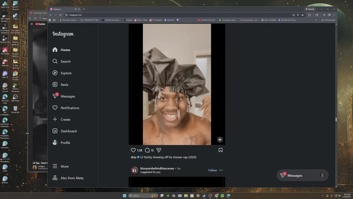Click the instagram.com address bar
Viewport: 353px width, 199px height.
pos(176,15)
